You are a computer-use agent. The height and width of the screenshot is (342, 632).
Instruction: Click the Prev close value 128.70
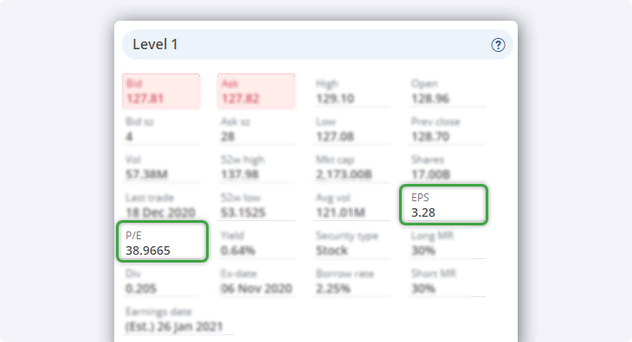430,136
